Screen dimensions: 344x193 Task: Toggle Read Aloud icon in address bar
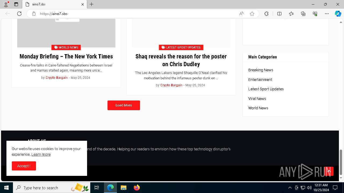[x=241, y=14]
